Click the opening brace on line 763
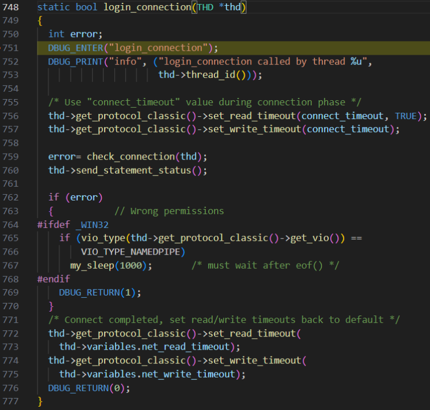The width and height of the screenshot is (430, 410). 51,211
